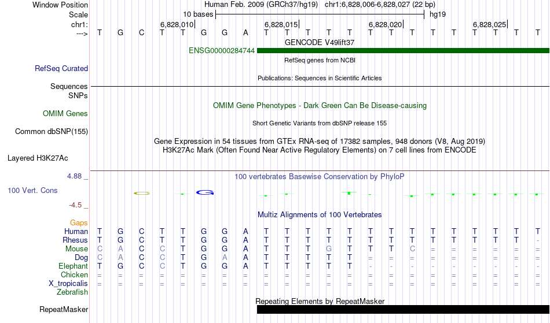Click 'Publications: Sequences in Scientific Articles' title
The height and width of the screenshot is (323, 550).
pos(320,78)
